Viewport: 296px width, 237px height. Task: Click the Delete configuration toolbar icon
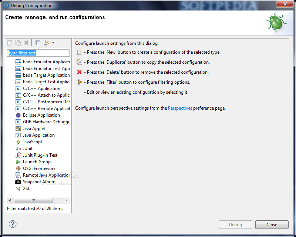pos(26,43)
